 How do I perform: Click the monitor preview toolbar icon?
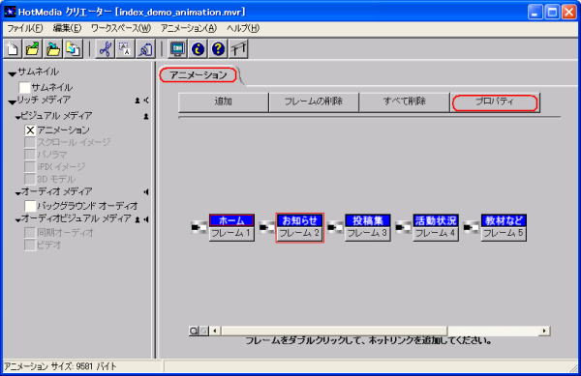coord(177,48)
